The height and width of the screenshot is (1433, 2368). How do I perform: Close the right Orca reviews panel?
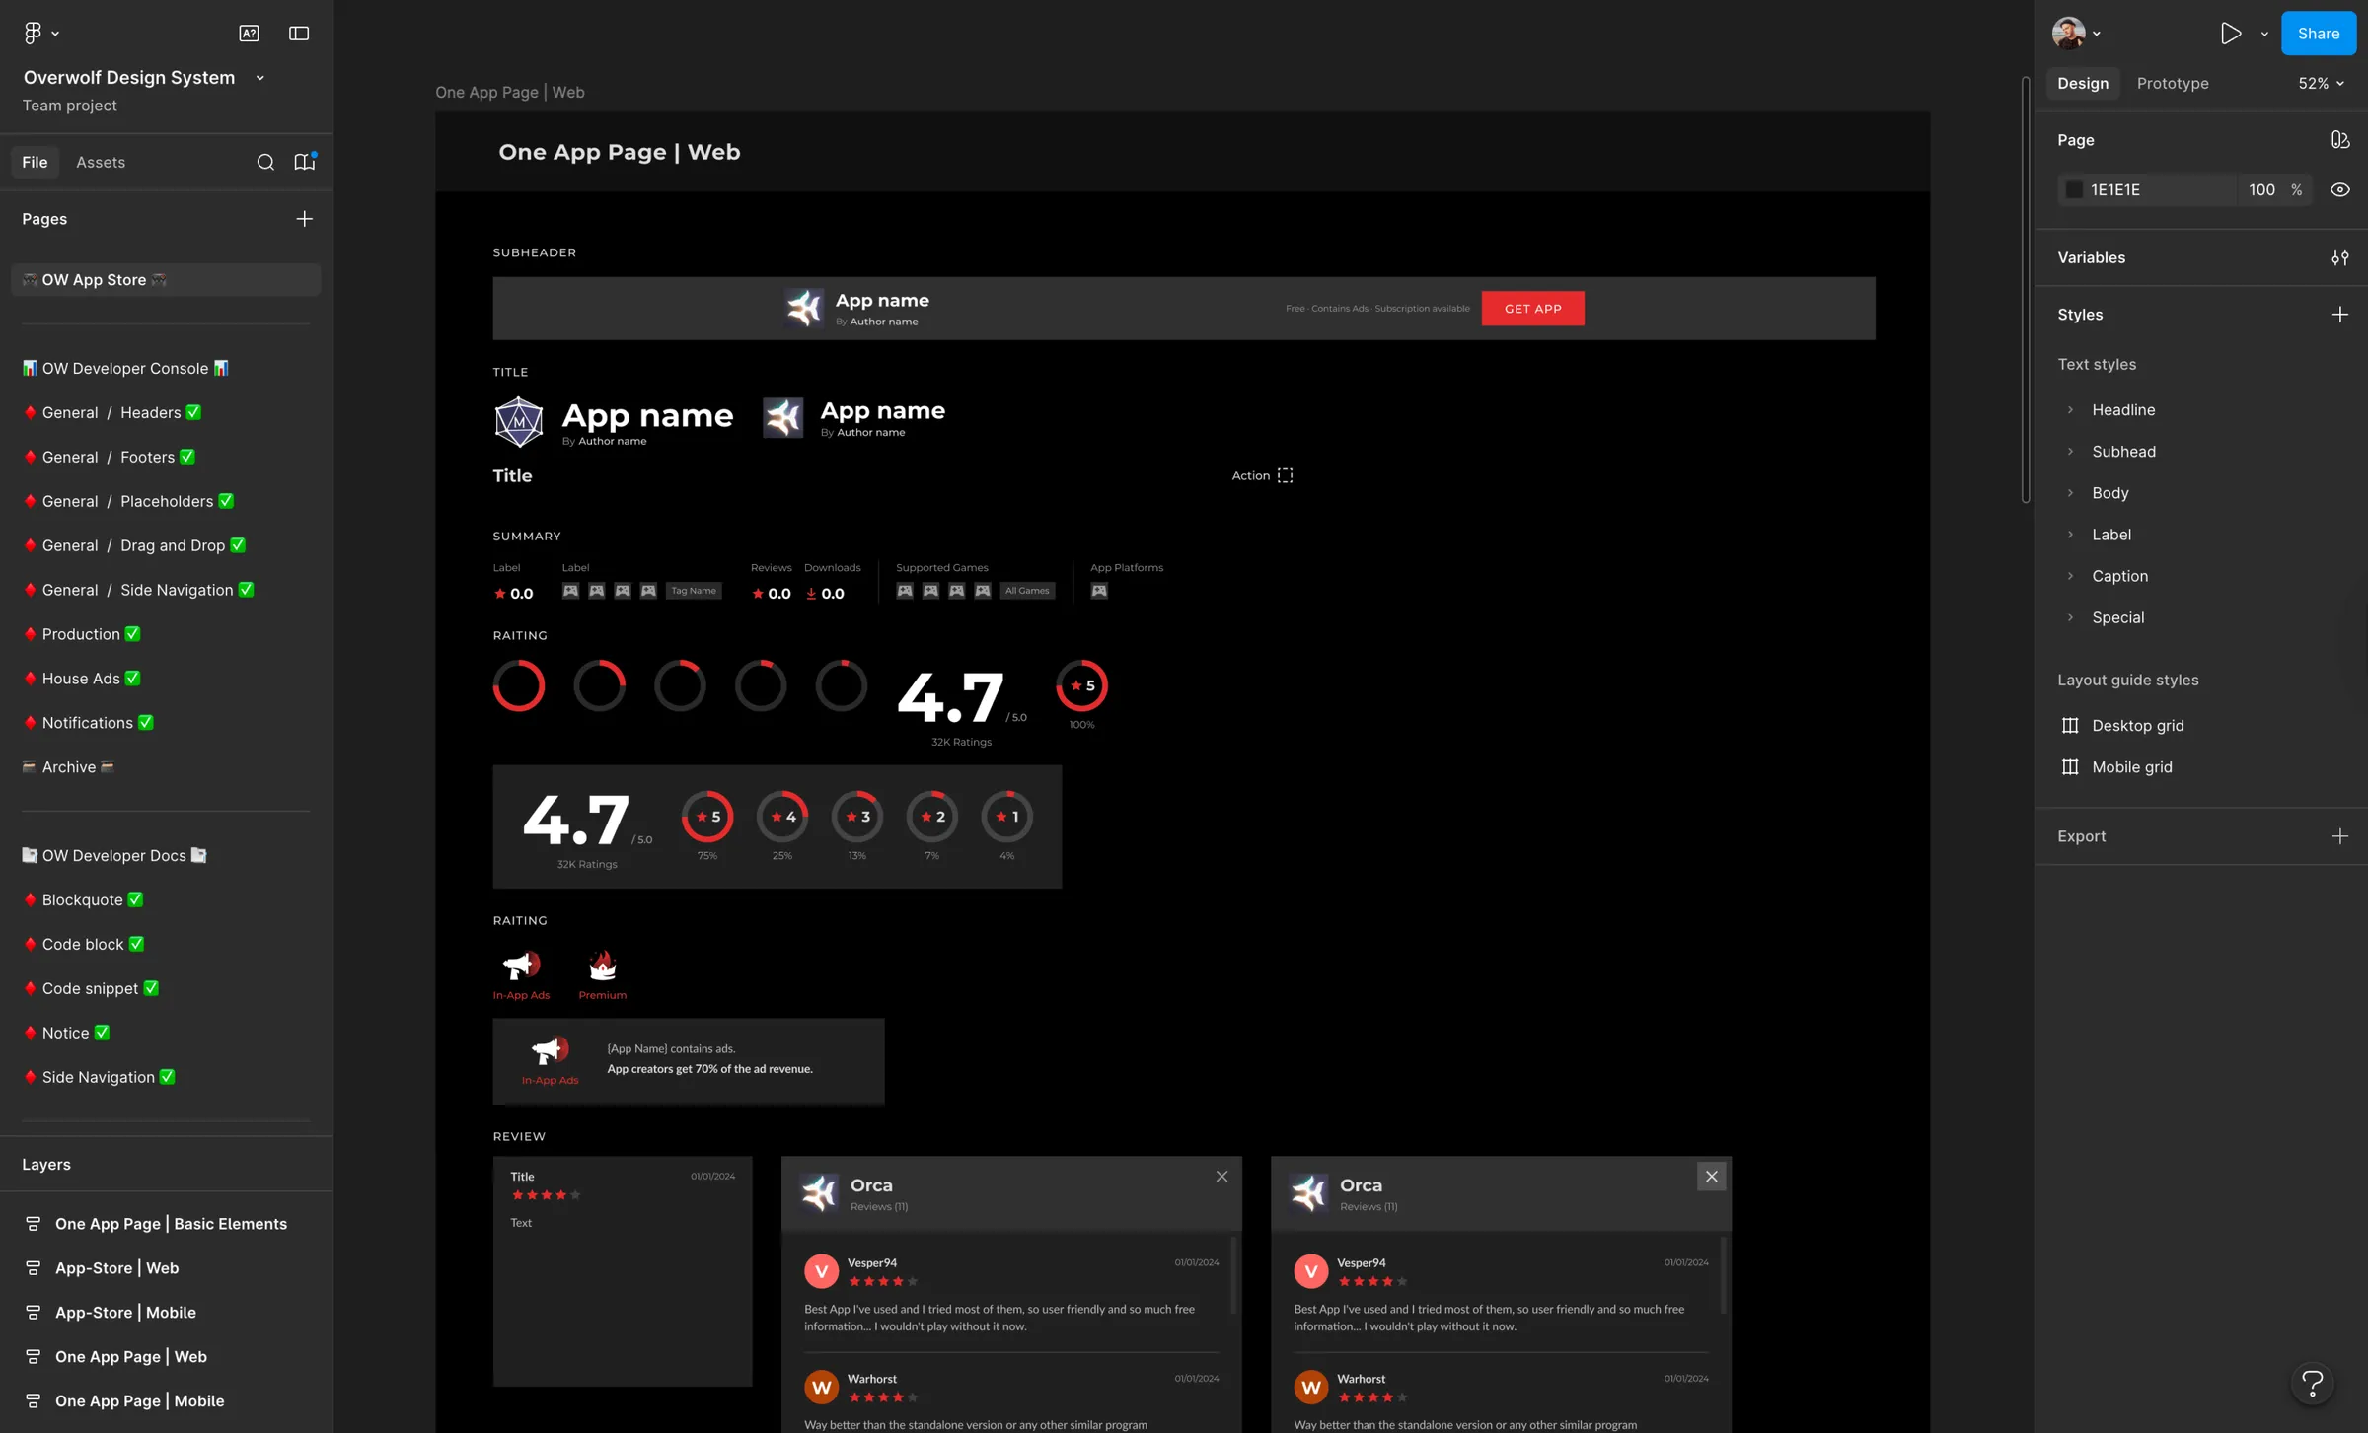pyautogui.click(x=1711, y=1177)
